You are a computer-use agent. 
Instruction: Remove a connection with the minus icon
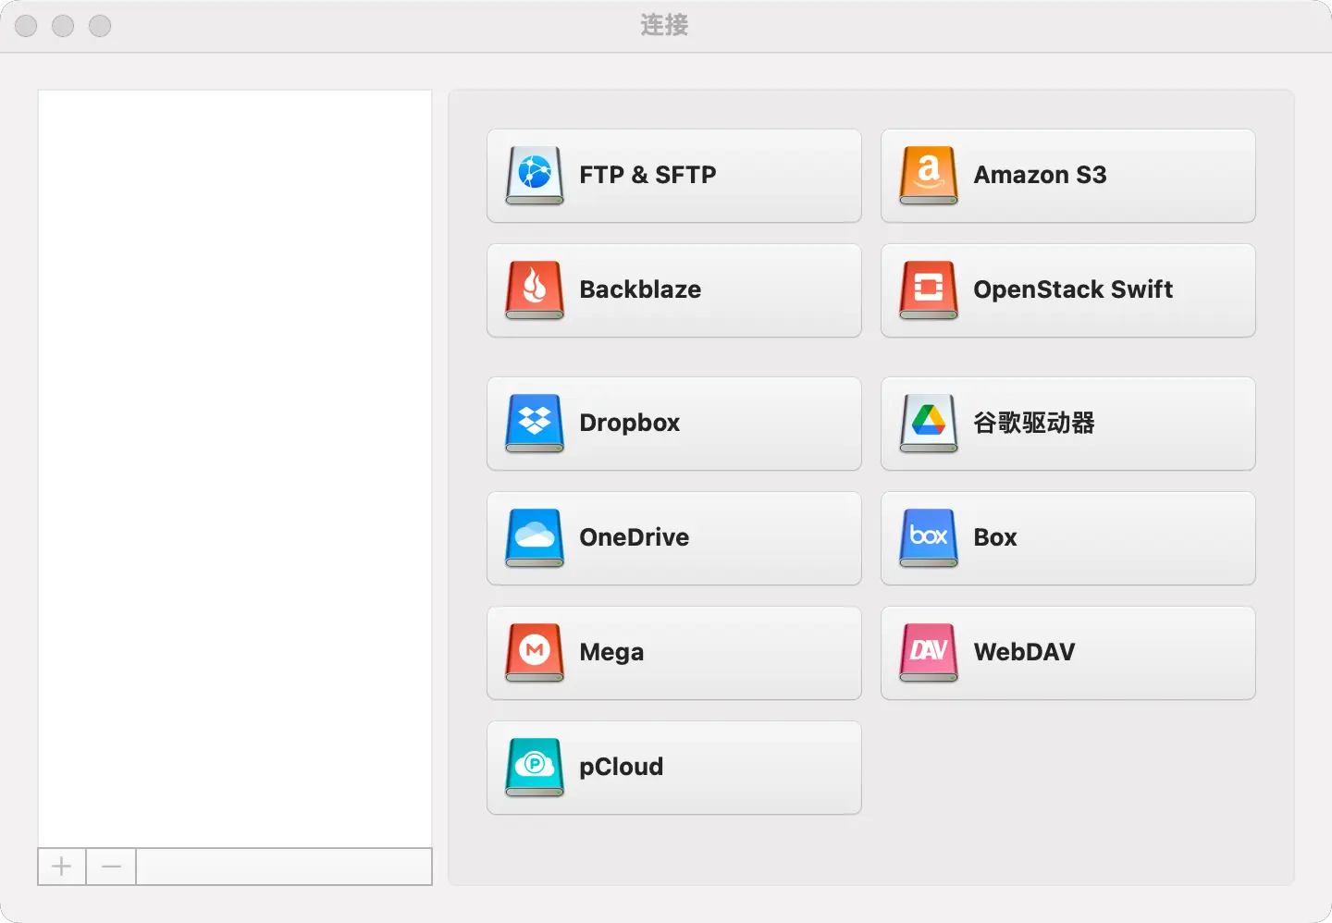(112, 867)
